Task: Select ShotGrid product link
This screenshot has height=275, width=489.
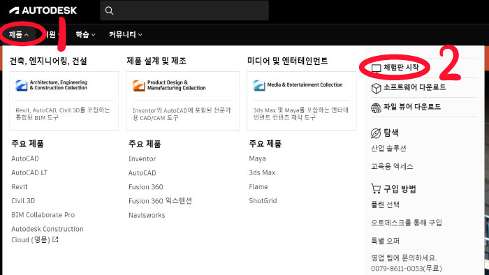Action: (x=263, y=200)
